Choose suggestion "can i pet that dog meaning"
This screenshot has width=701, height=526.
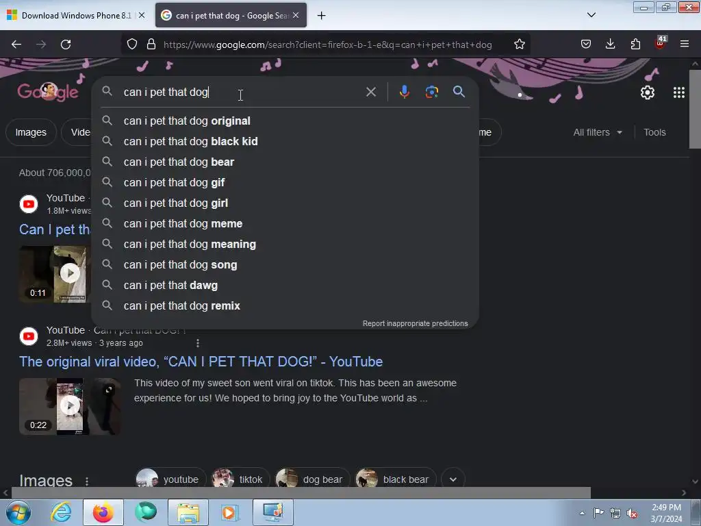coord(285,245)
